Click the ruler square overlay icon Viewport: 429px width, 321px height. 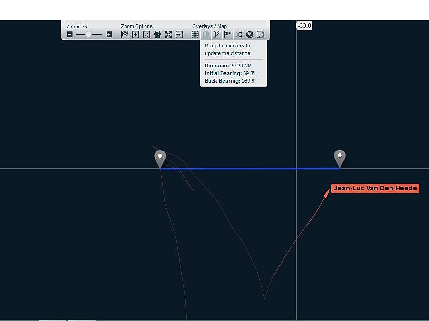pos(260,34)
